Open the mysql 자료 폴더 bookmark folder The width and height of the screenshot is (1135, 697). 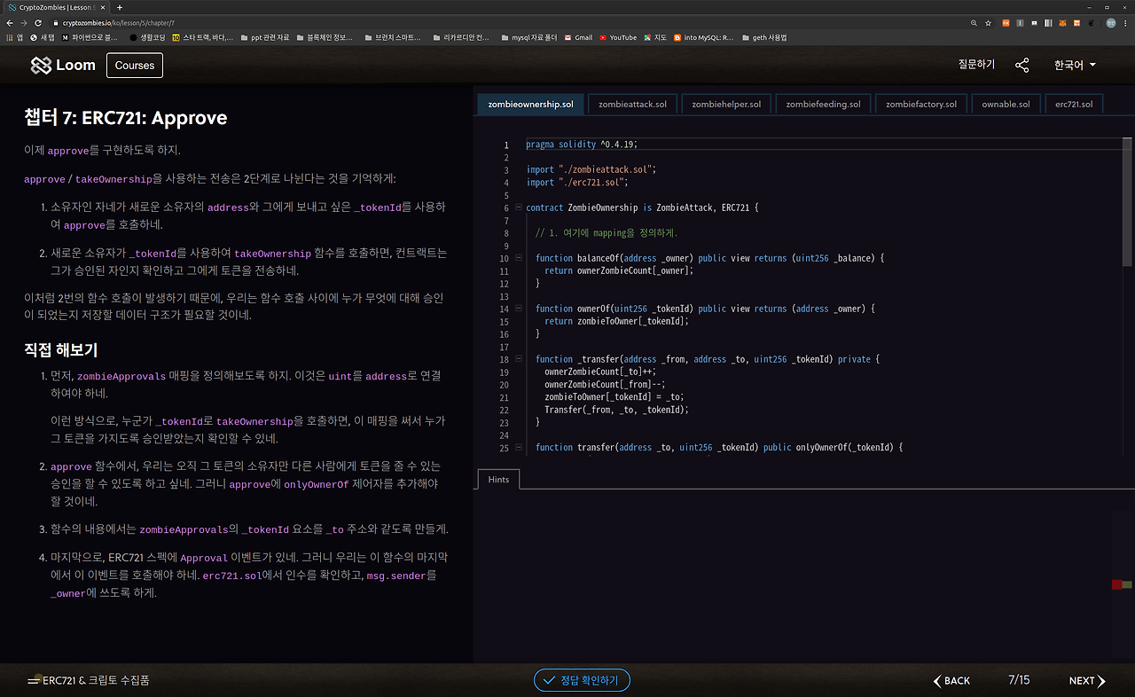(528, 37)
